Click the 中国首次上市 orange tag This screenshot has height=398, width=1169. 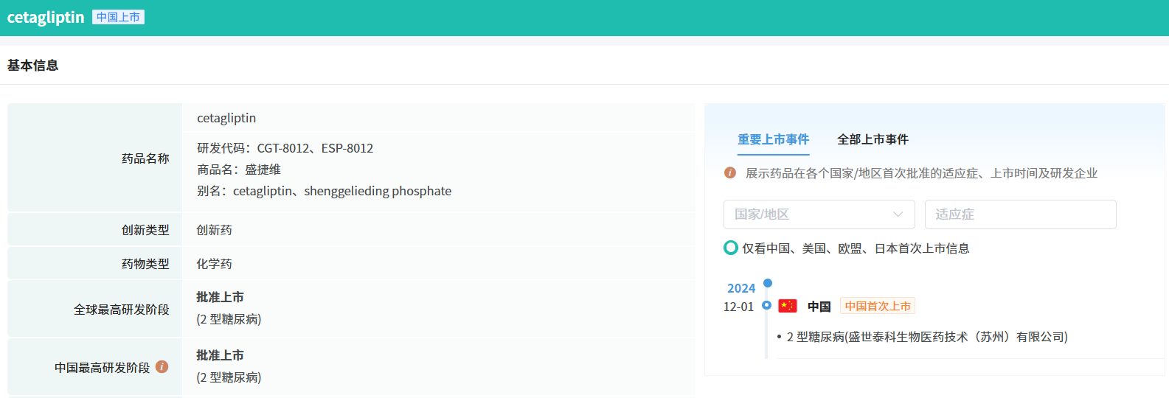click(878, 306)
